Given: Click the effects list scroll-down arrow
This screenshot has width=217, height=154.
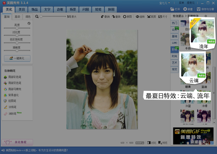Looking at the screenshot, I should (x=214, y=122).
